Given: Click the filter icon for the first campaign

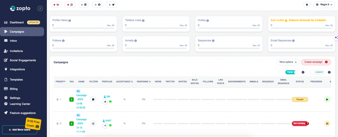Looking at the screenshot, I should click(93, 99).
